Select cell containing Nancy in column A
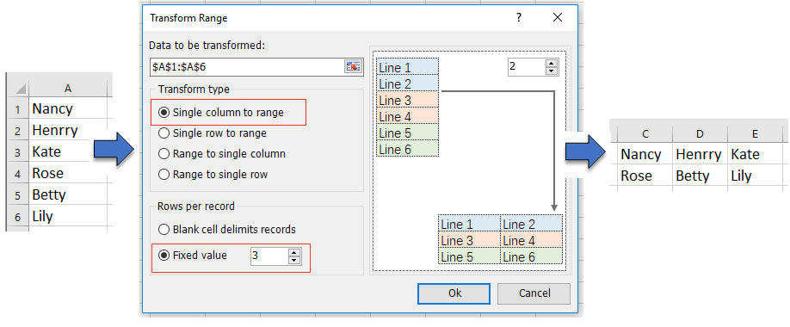Viewport: 790px width, 327px height. [67, 108]
